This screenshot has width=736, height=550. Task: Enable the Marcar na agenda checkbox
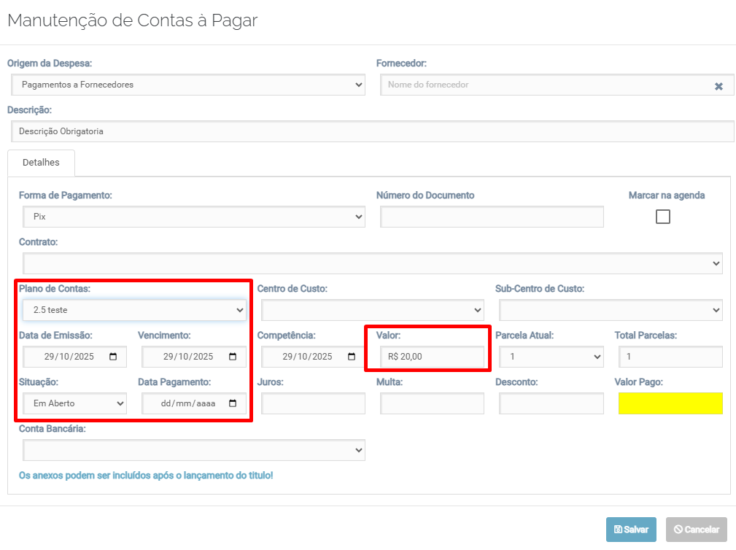[662, 217]
